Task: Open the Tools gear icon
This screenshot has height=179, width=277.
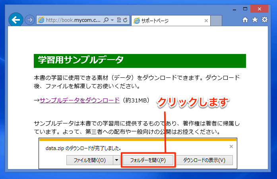Action: tap(265, 19)
